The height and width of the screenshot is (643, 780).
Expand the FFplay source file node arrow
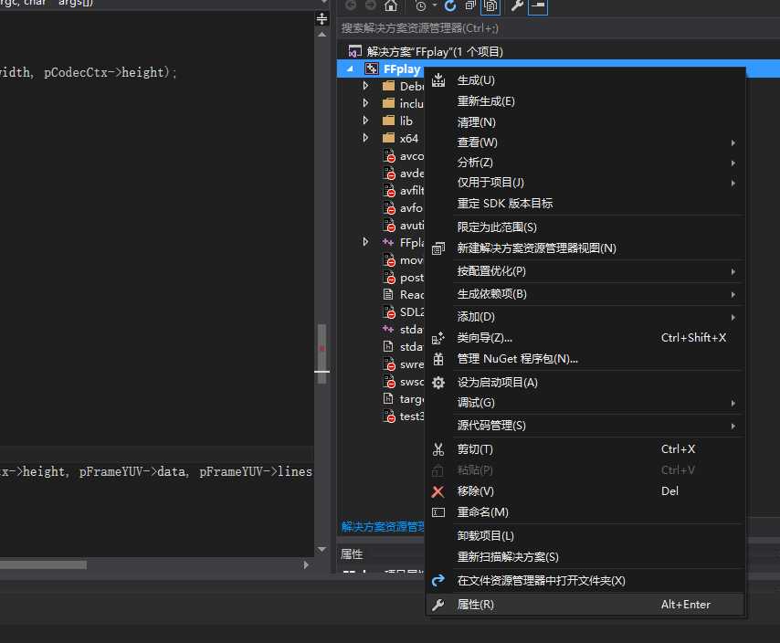(x=365, y=242)
